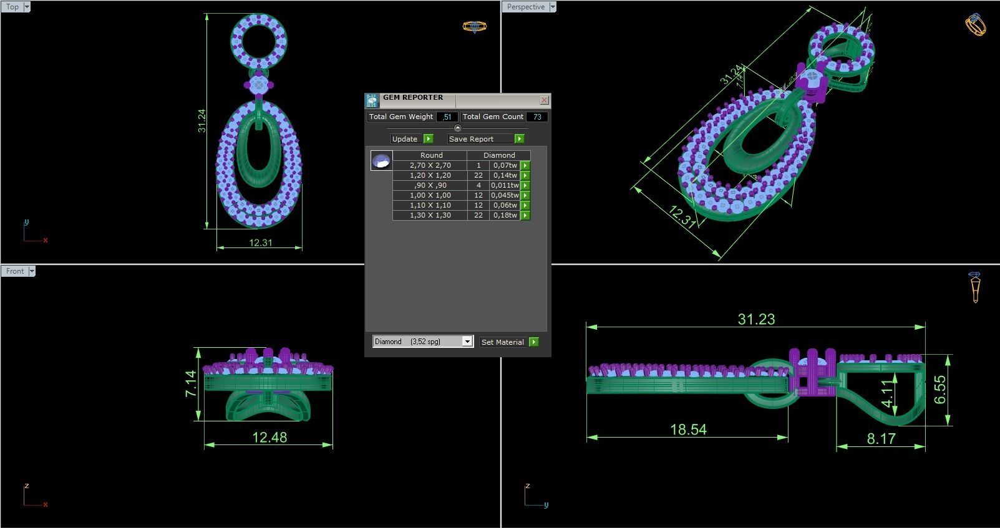Viewport: 1000px width, 528px height.
Task: Click the Top viewport title label
Action: coord(12,7)
